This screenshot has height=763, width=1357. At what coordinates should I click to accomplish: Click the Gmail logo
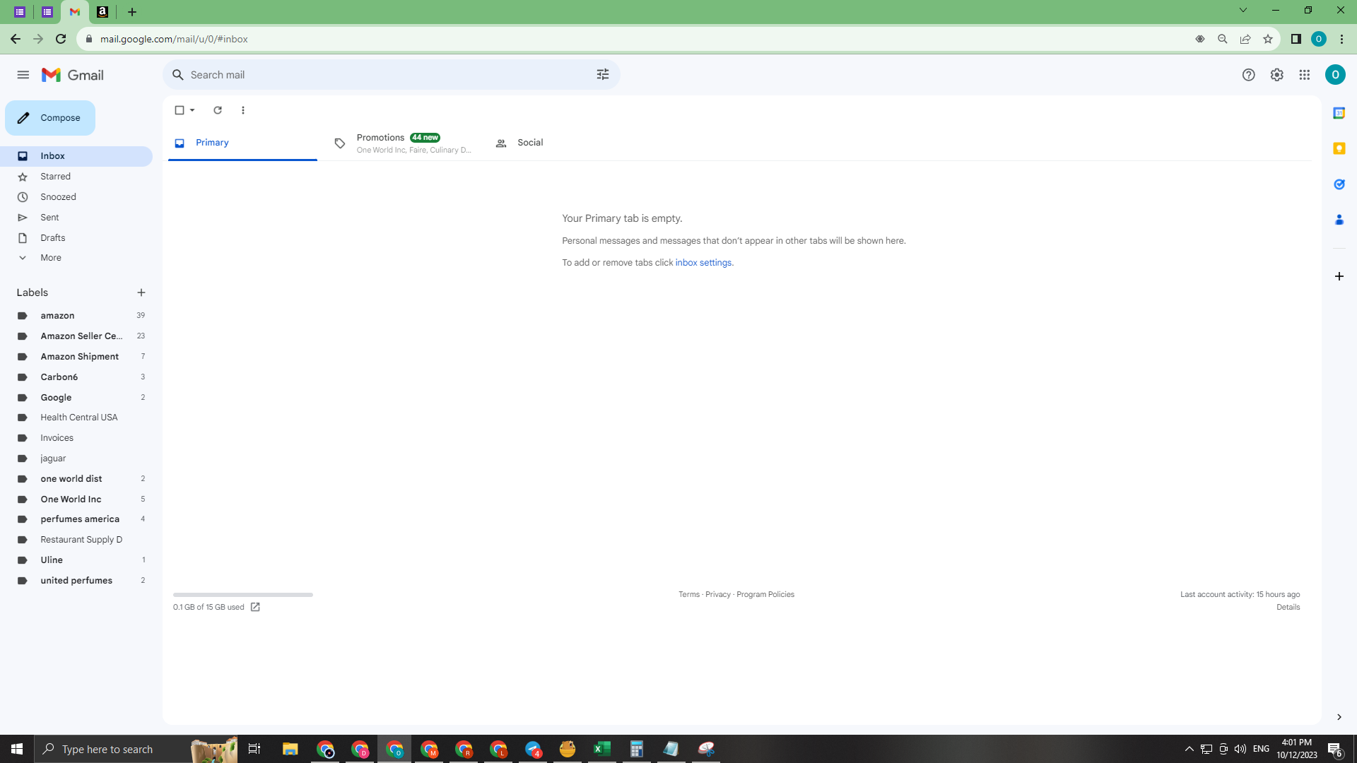(x=73, y=75)
